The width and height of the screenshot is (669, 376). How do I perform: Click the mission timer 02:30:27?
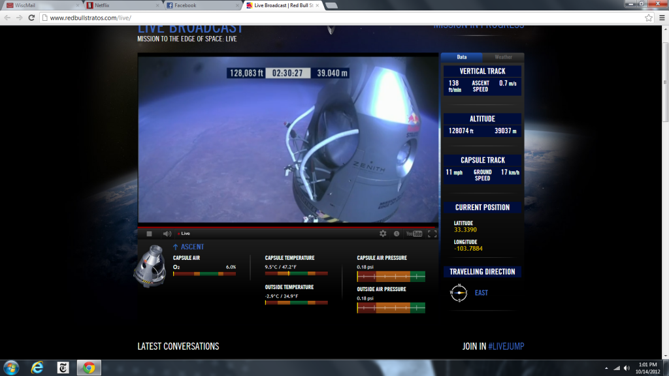[287, 73]
